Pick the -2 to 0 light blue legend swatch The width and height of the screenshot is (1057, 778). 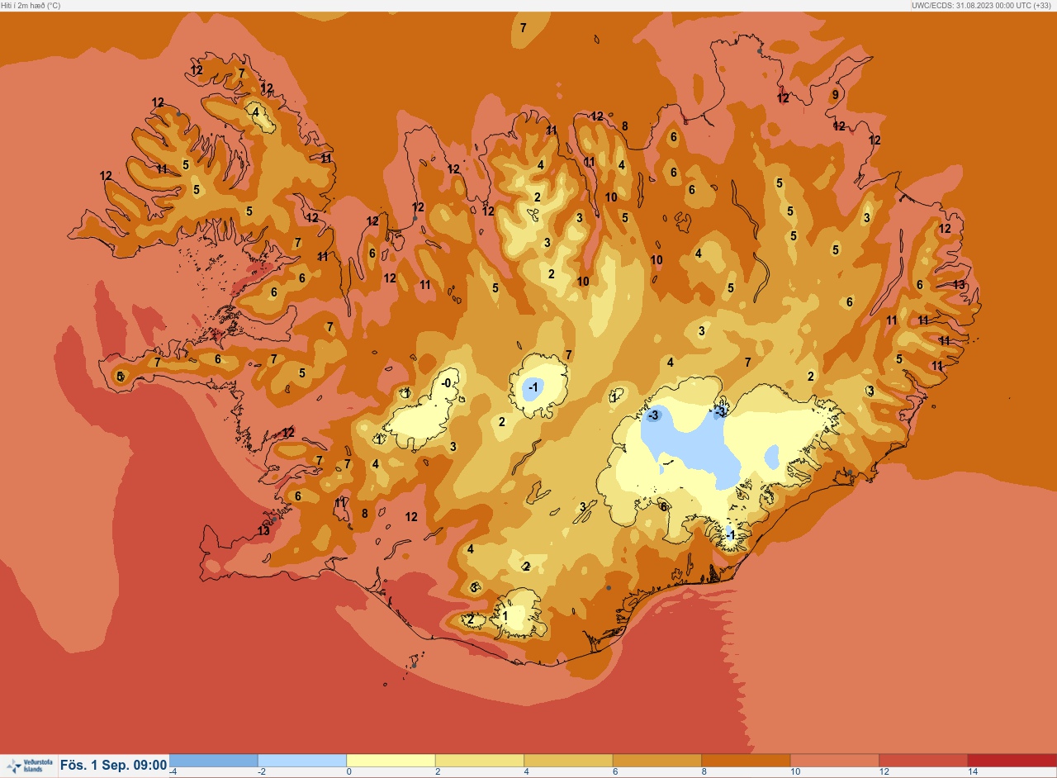[302, 760]
